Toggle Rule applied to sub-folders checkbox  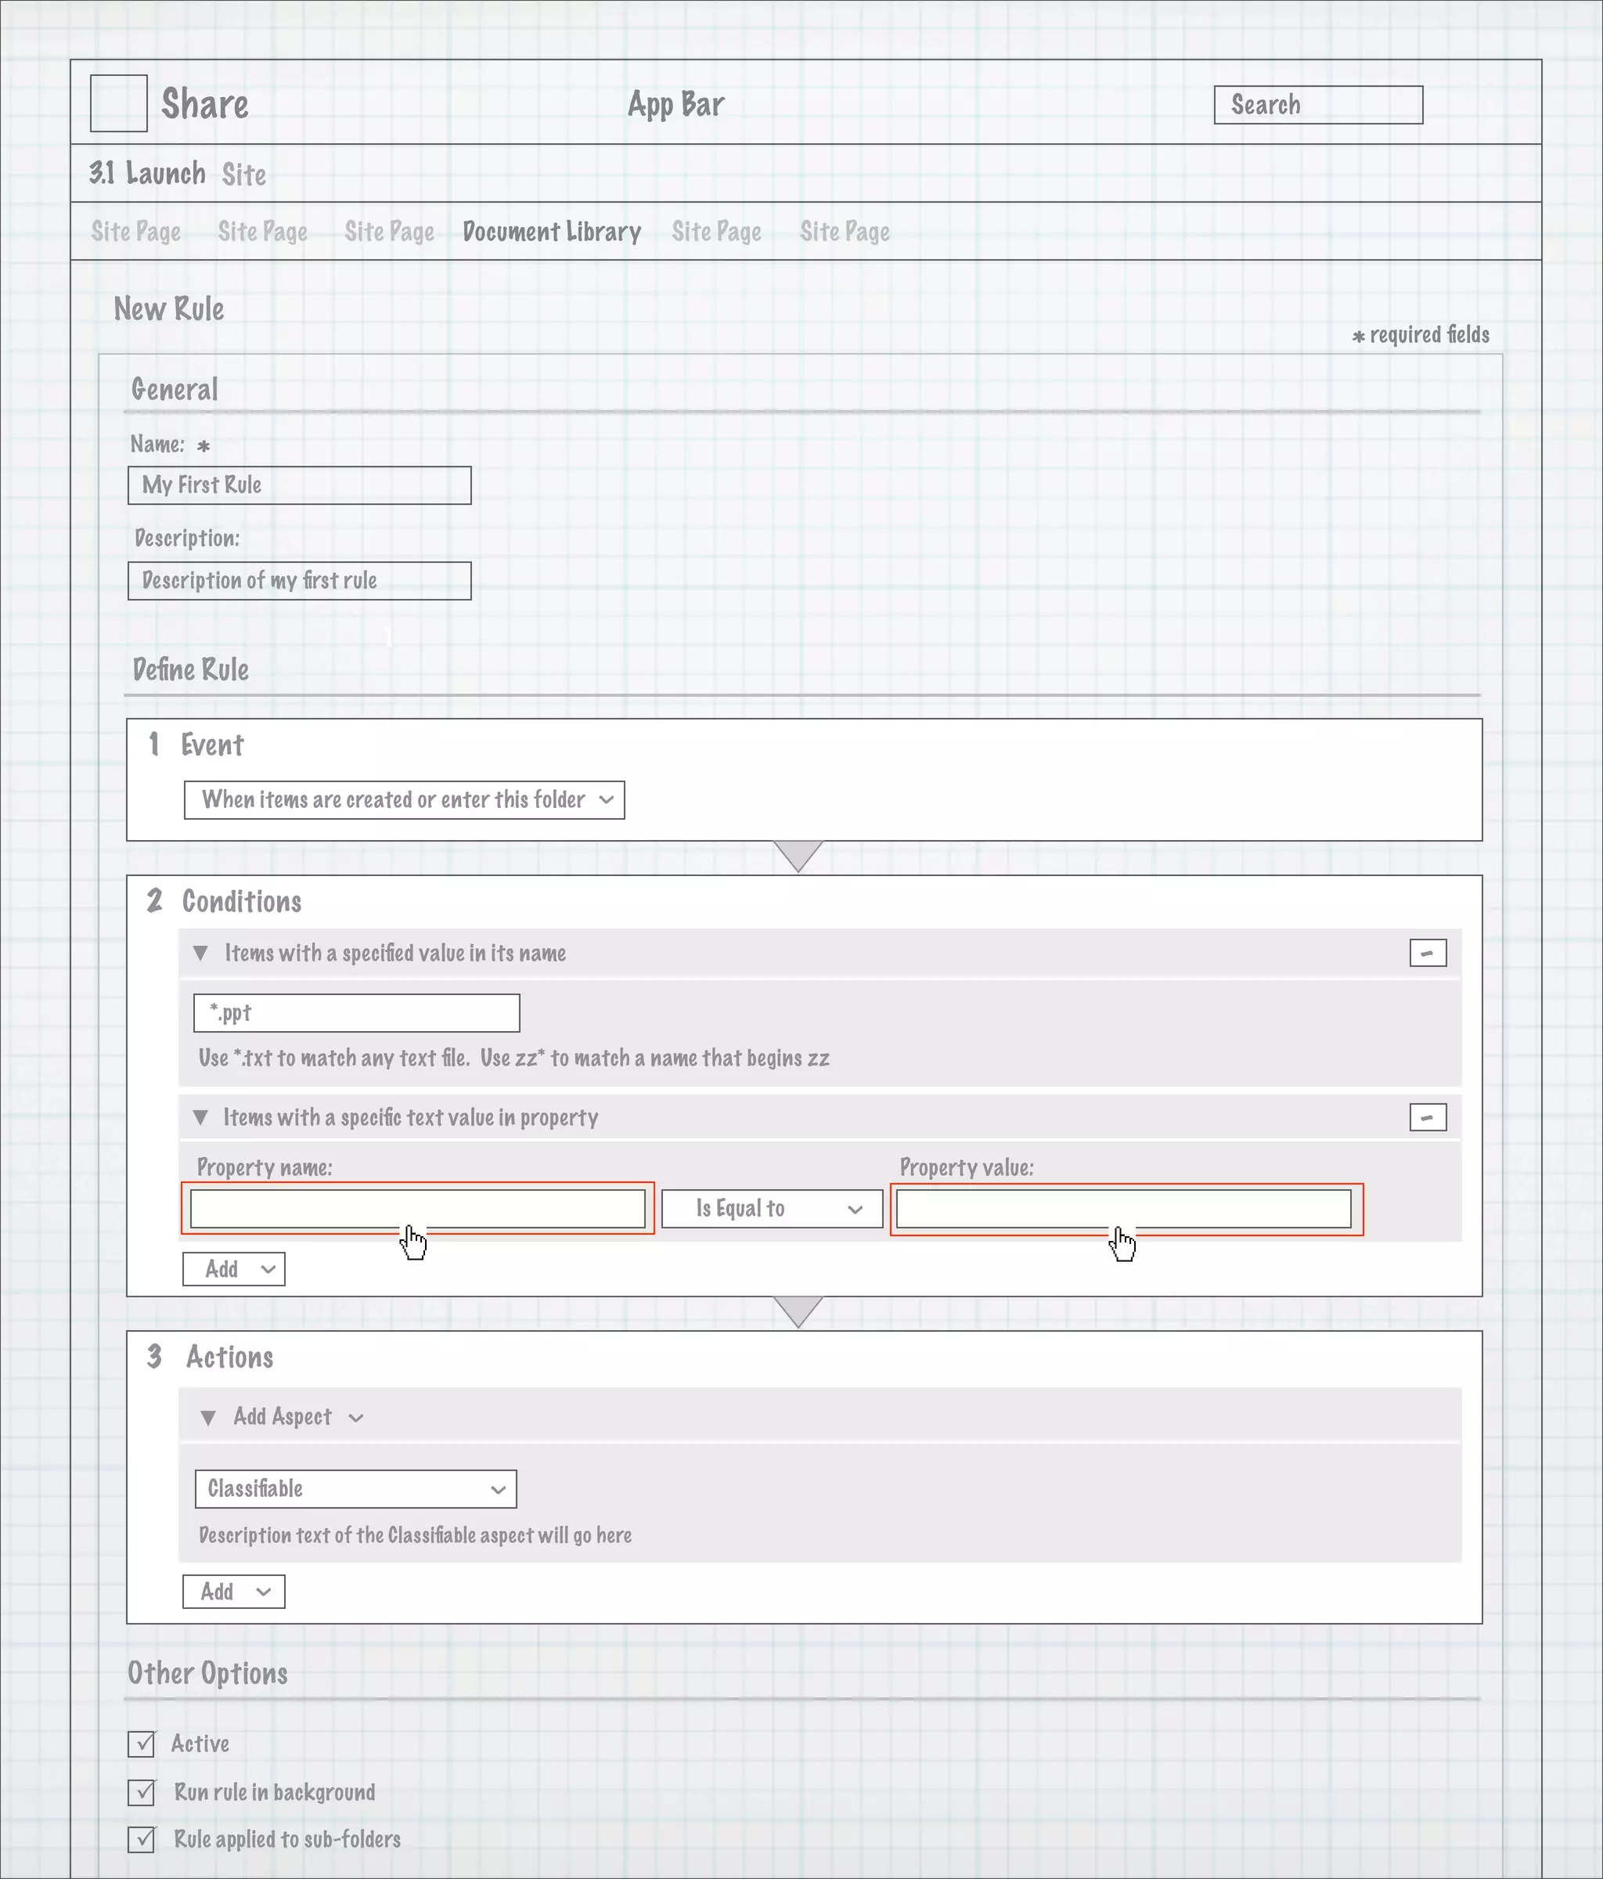[x=142, y=1839]
